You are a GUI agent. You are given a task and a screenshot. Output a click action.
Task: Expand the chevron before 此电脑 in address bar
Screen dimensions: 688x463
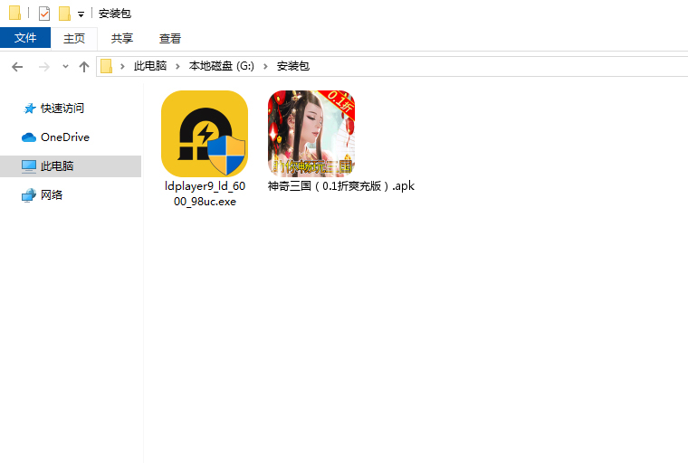click(122, 66)
